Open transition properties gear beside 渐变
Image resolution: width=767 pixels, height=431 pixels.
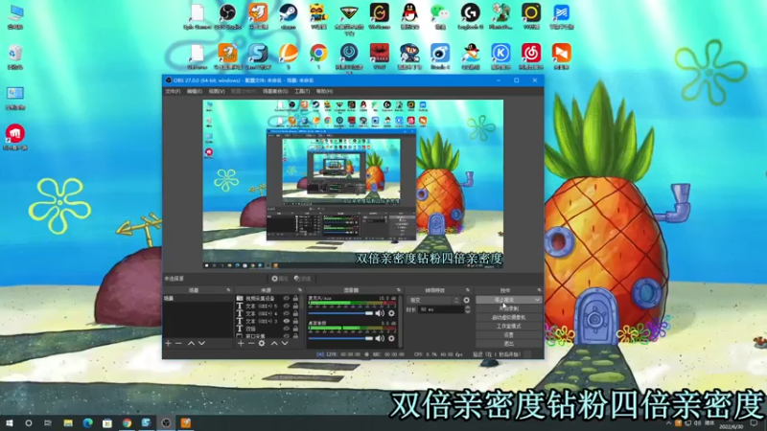click(x=466, y=300)
